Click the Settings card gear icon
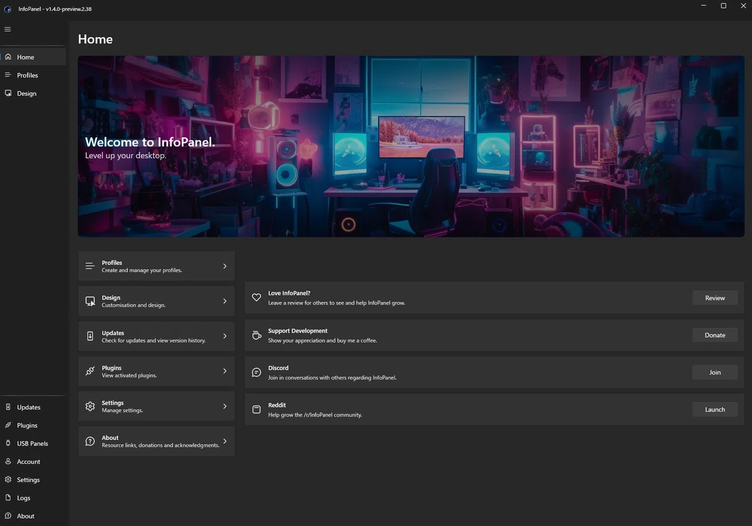 (x=90, y=406)
